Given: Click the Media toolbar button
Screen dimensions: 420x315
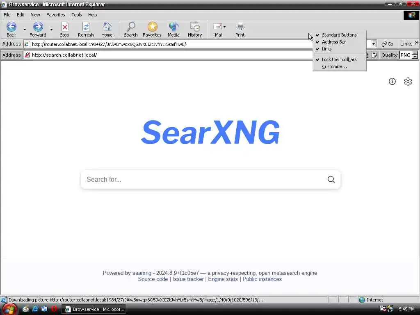Looking at the screenshot, I should (173, 30).
